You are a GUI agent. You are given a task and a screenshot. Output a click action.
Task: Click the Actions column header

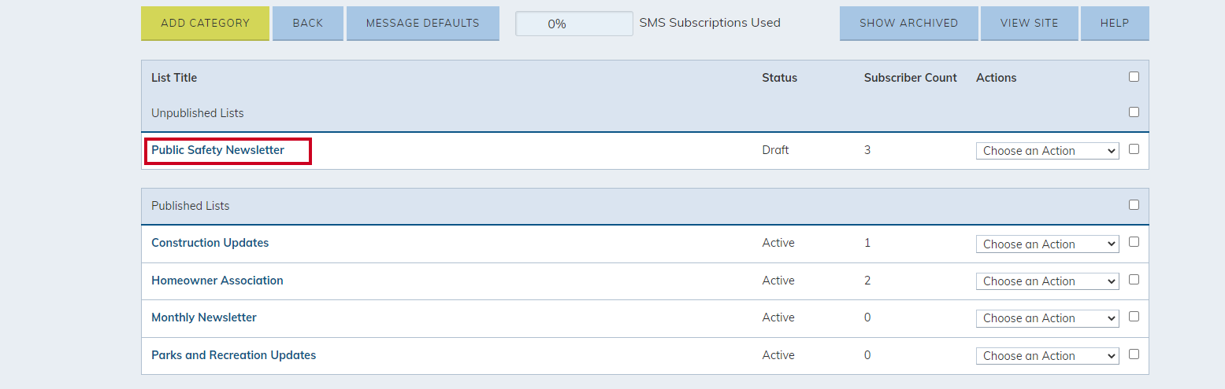(996, 78)
